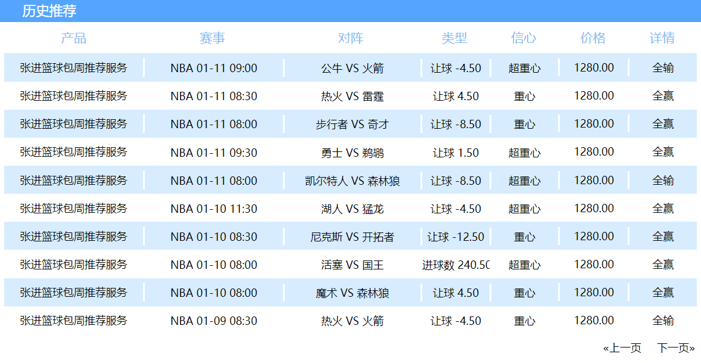This screenshot has width=701, height=363.
Task: Go to next page 下一页»
Action: click(676, 348)
